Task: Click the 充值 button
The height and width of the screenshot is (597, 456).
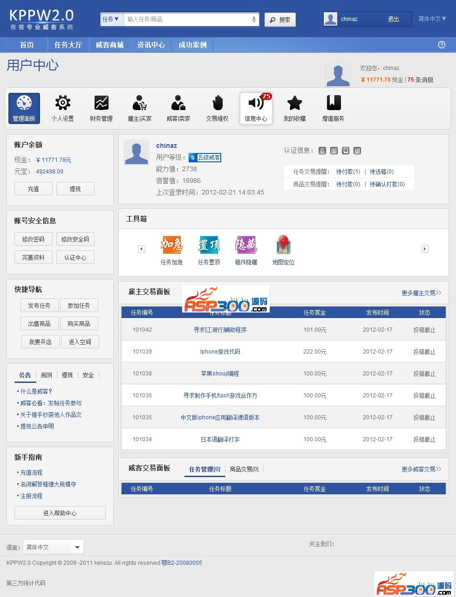Action: (33, 189)
